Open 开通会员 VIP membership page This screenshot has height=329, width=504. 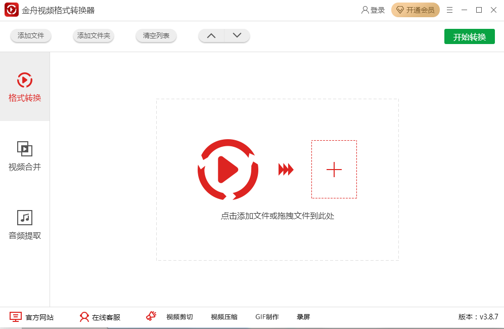tap(416, 10)
